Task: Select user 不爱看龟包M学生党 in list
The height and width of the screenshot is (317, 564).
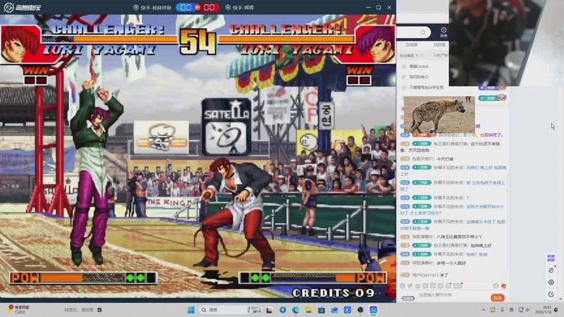Action: click(x=427, y=87)
